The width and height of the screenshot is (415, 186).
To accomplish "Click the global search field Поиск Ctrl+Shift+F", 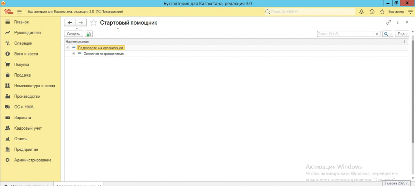I will 310,12.
